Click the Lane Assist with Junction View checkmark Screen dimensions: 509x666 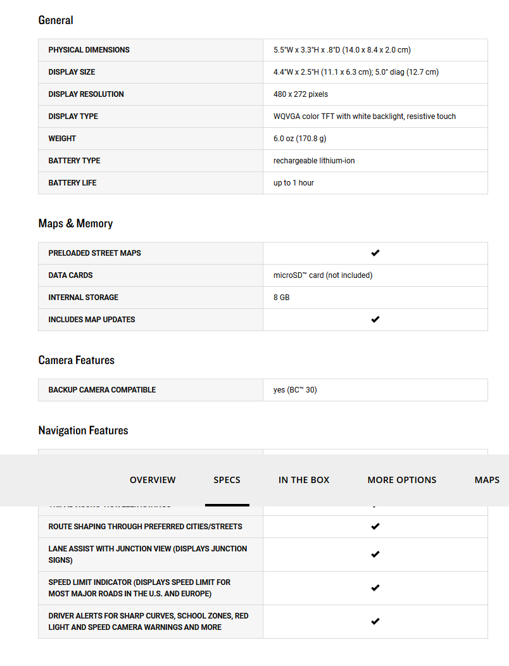tap(375, 555)
